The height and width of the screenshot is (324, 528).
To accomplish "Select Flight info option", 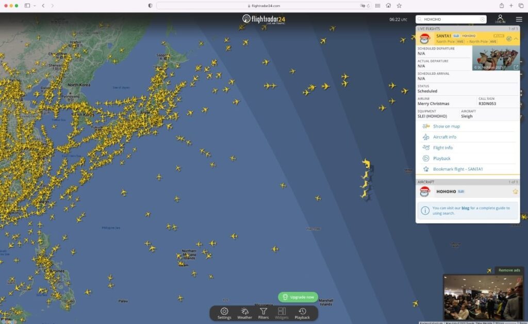I will (x=442, y=148).
